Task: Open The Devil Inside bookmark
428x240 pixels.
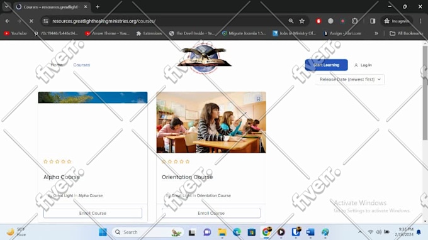Action: click(x=192, y=33)
